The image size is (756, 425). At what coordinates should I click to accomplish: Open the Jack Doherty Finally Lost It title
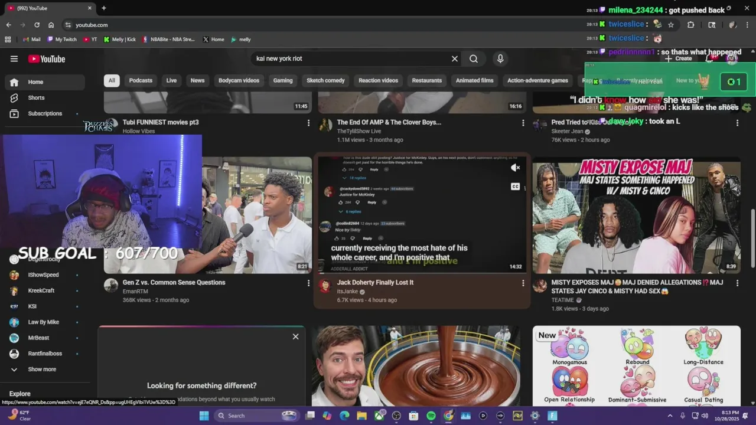pos(375,283)
